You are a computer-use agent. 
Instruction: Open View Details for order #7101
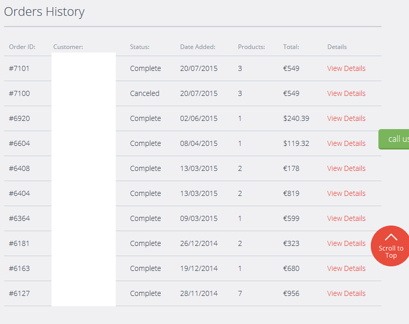tap(346, 68)
